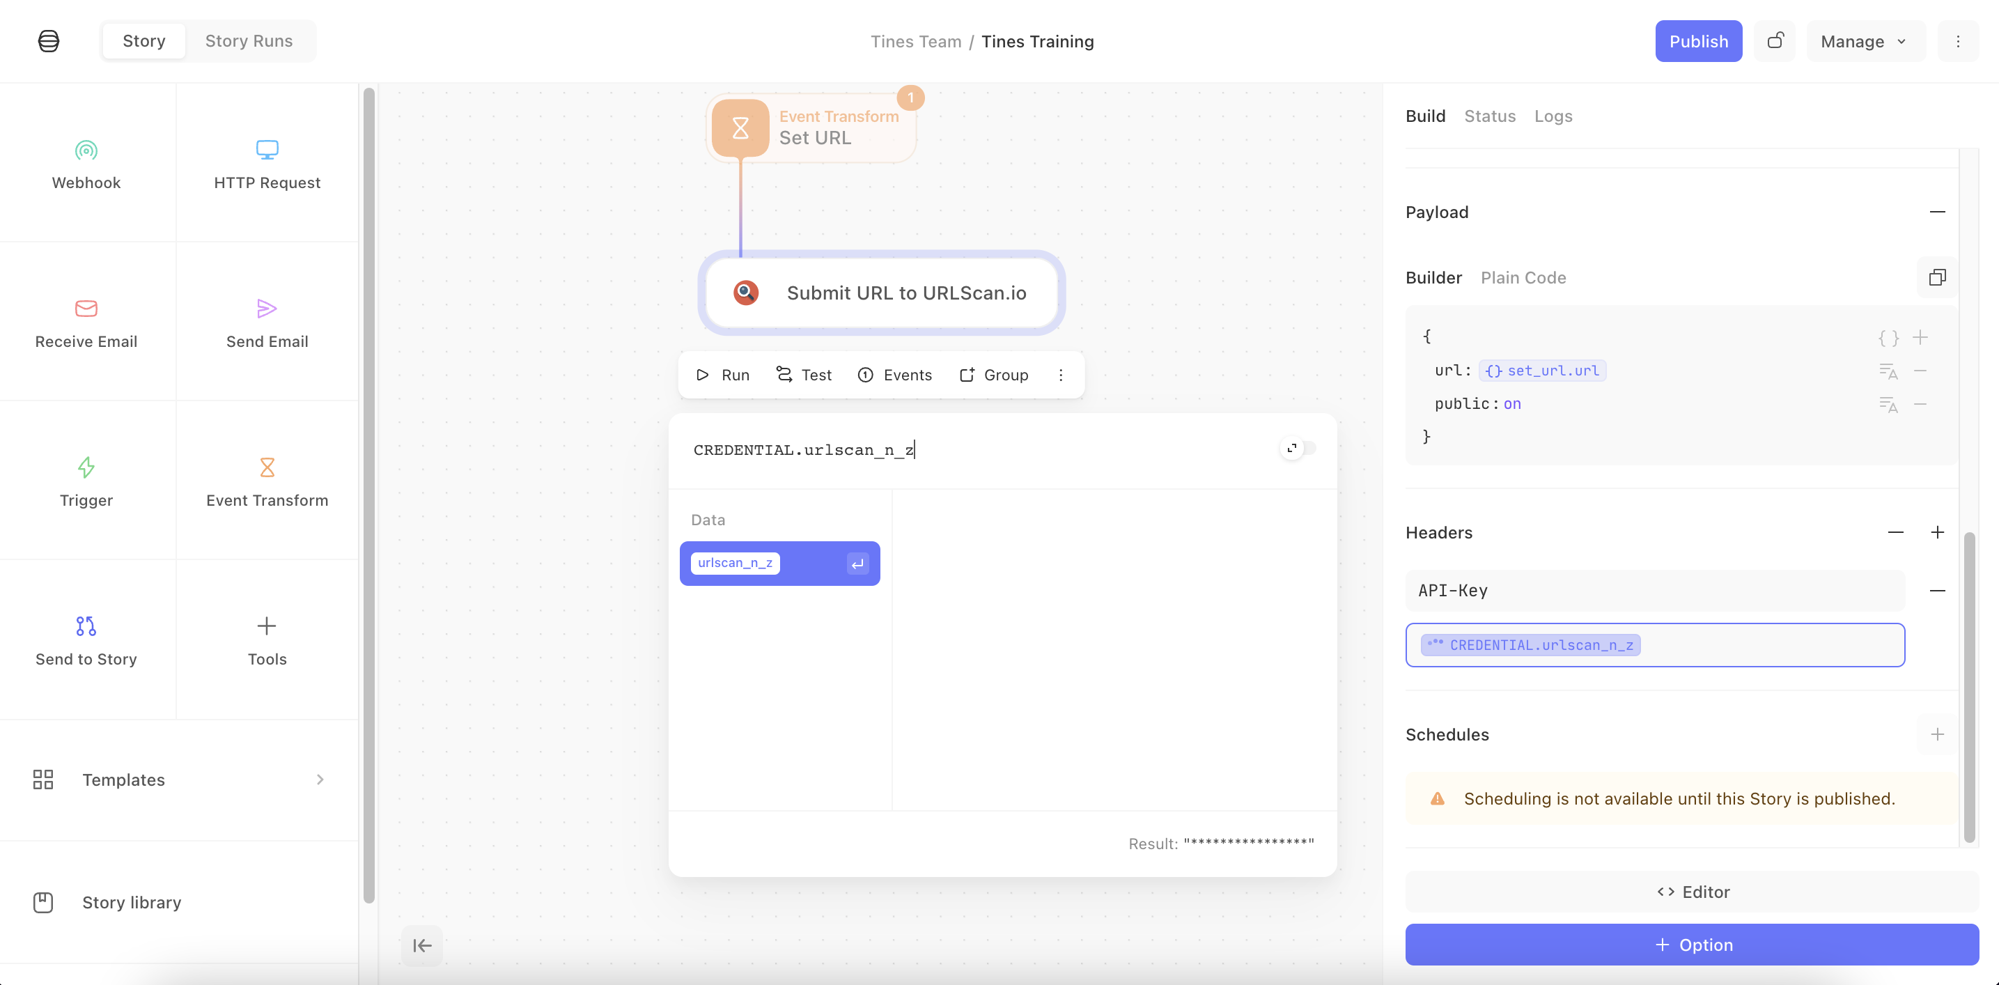
Task: Click the right panel scrollbar
Action: coord(1969,687)
